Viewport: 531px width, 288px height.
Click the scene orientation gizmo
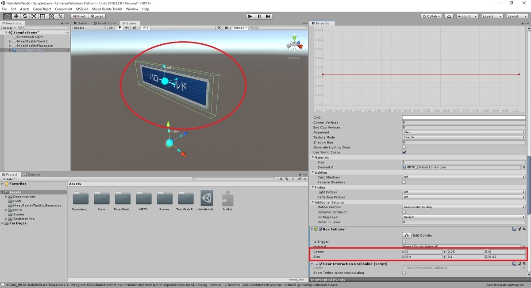pyautogui.click(x=294, y=44)
